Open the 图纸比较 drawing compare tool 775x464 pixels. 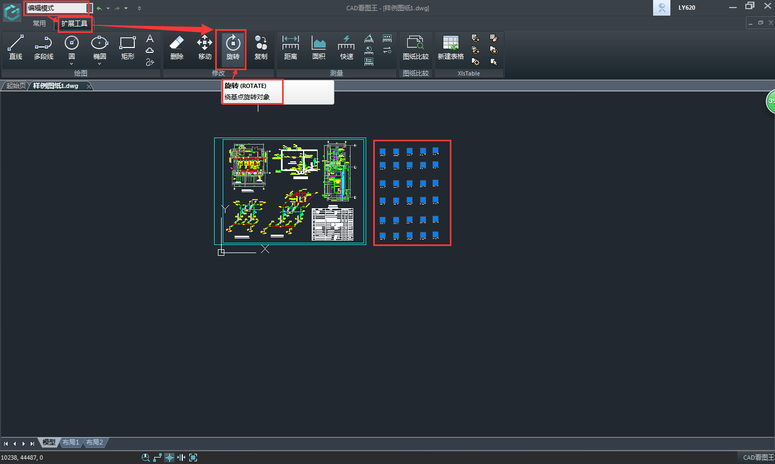415,47
